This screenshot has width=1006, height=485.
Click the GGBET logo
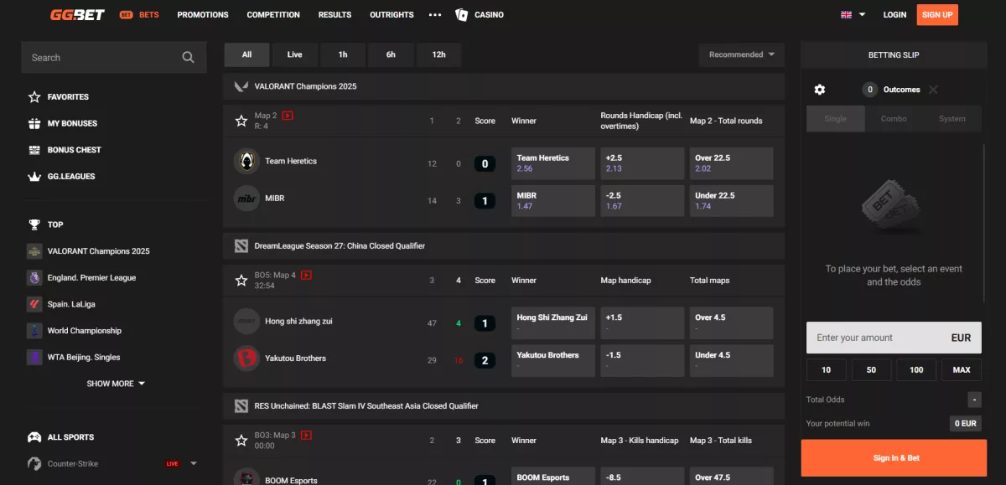(77, 14)
